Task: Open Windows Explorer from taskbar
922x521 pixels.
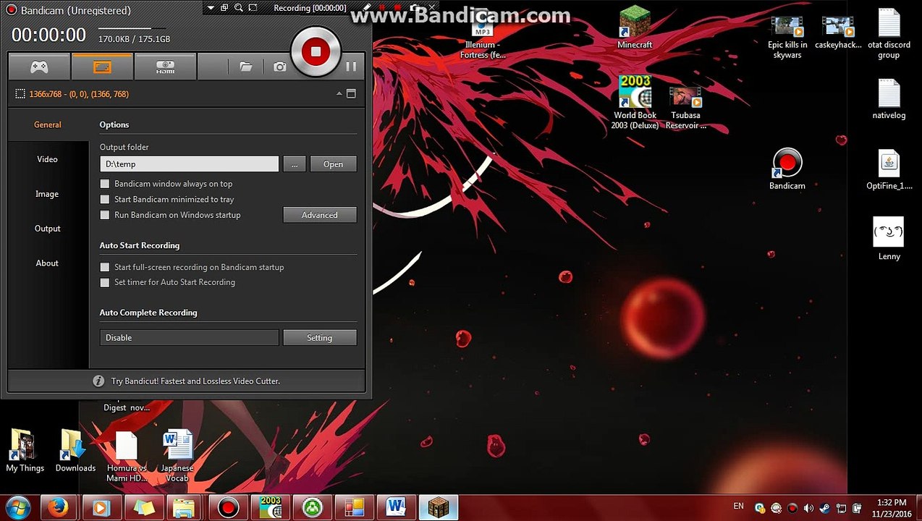Action: tap(186, 507)
